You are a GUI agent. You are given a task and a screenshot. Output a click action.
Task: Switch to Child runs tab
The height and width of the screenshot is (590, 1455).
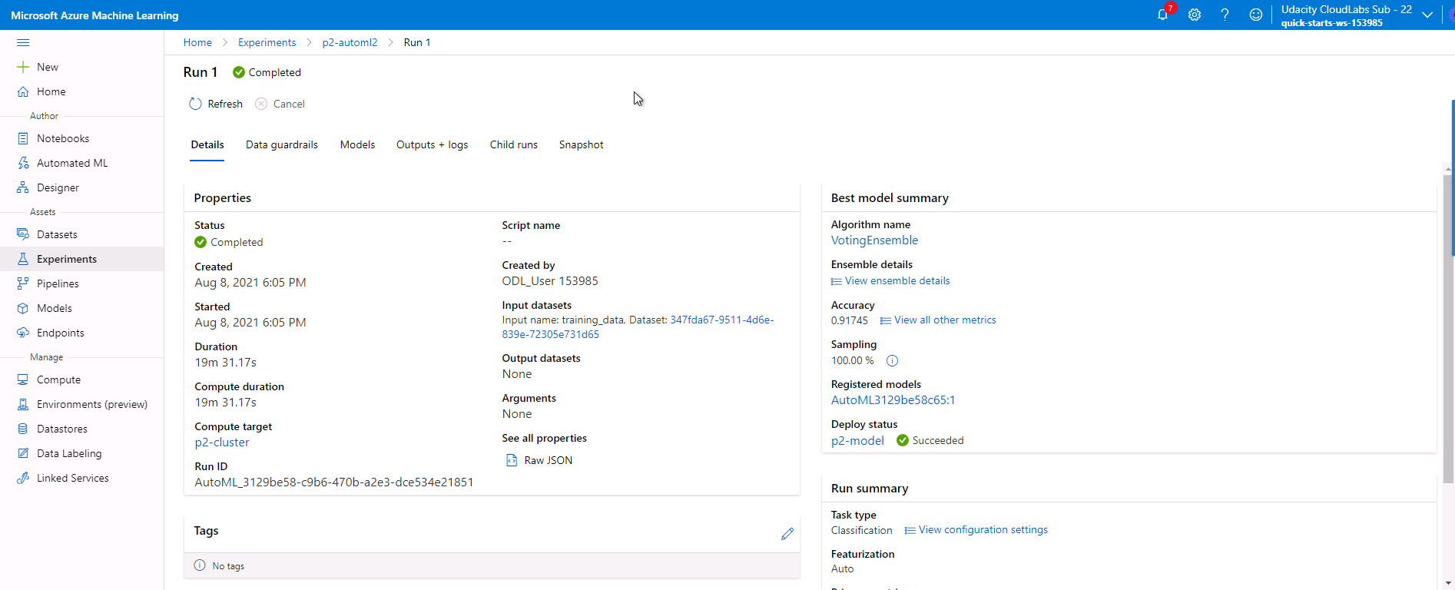point(514,144)
